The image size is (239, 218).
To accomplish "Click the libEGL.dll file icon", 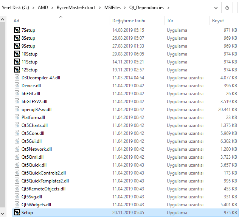I will coord(17,93).
